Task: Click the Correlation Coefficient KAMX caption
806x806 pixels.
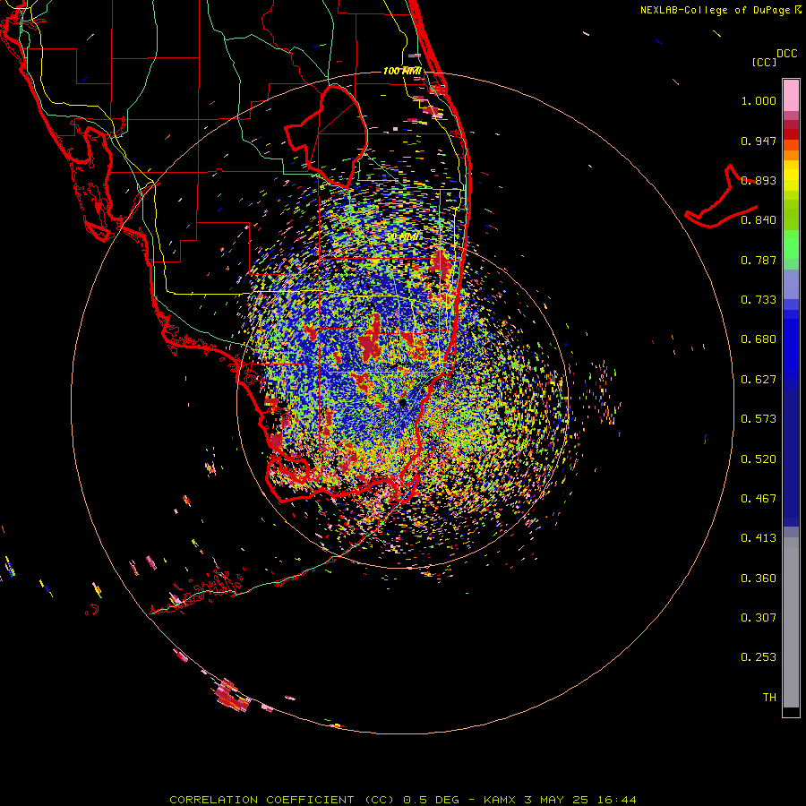Action: [x=403, y=800]
